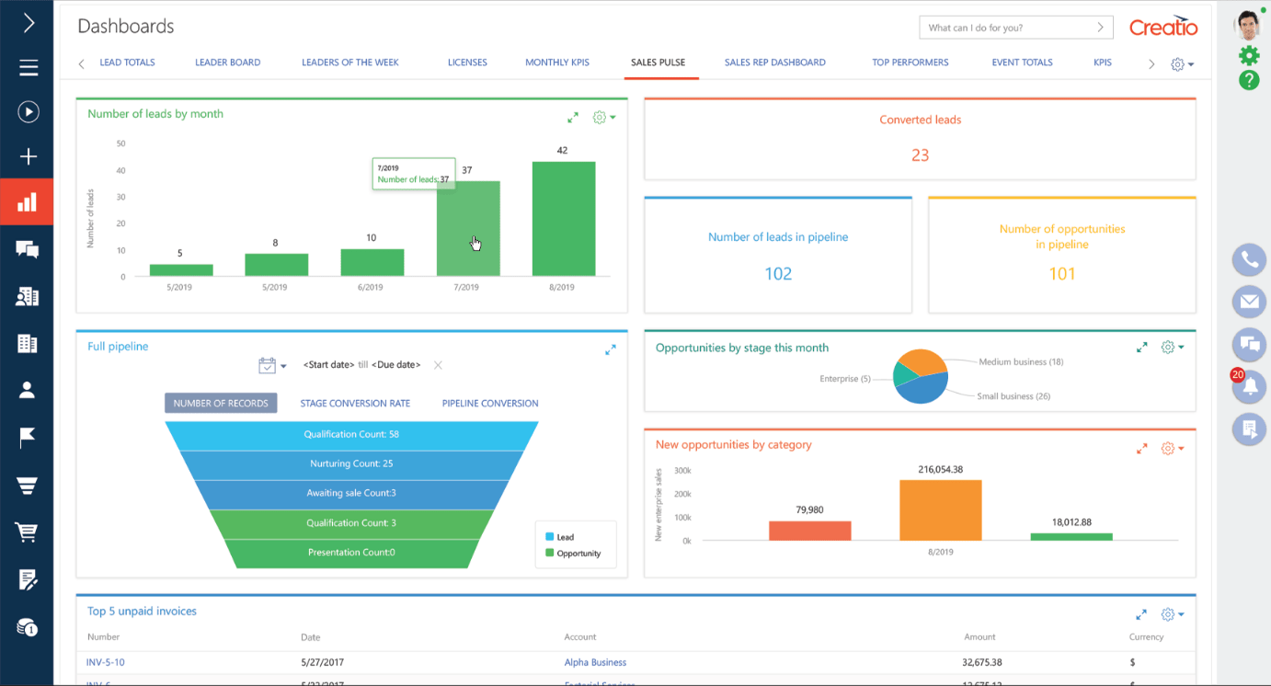The height and width of the screenshot is (686, 1271).
Task: Open the hamburger menu in left sidebar
Action: click(x=28, y=67)
